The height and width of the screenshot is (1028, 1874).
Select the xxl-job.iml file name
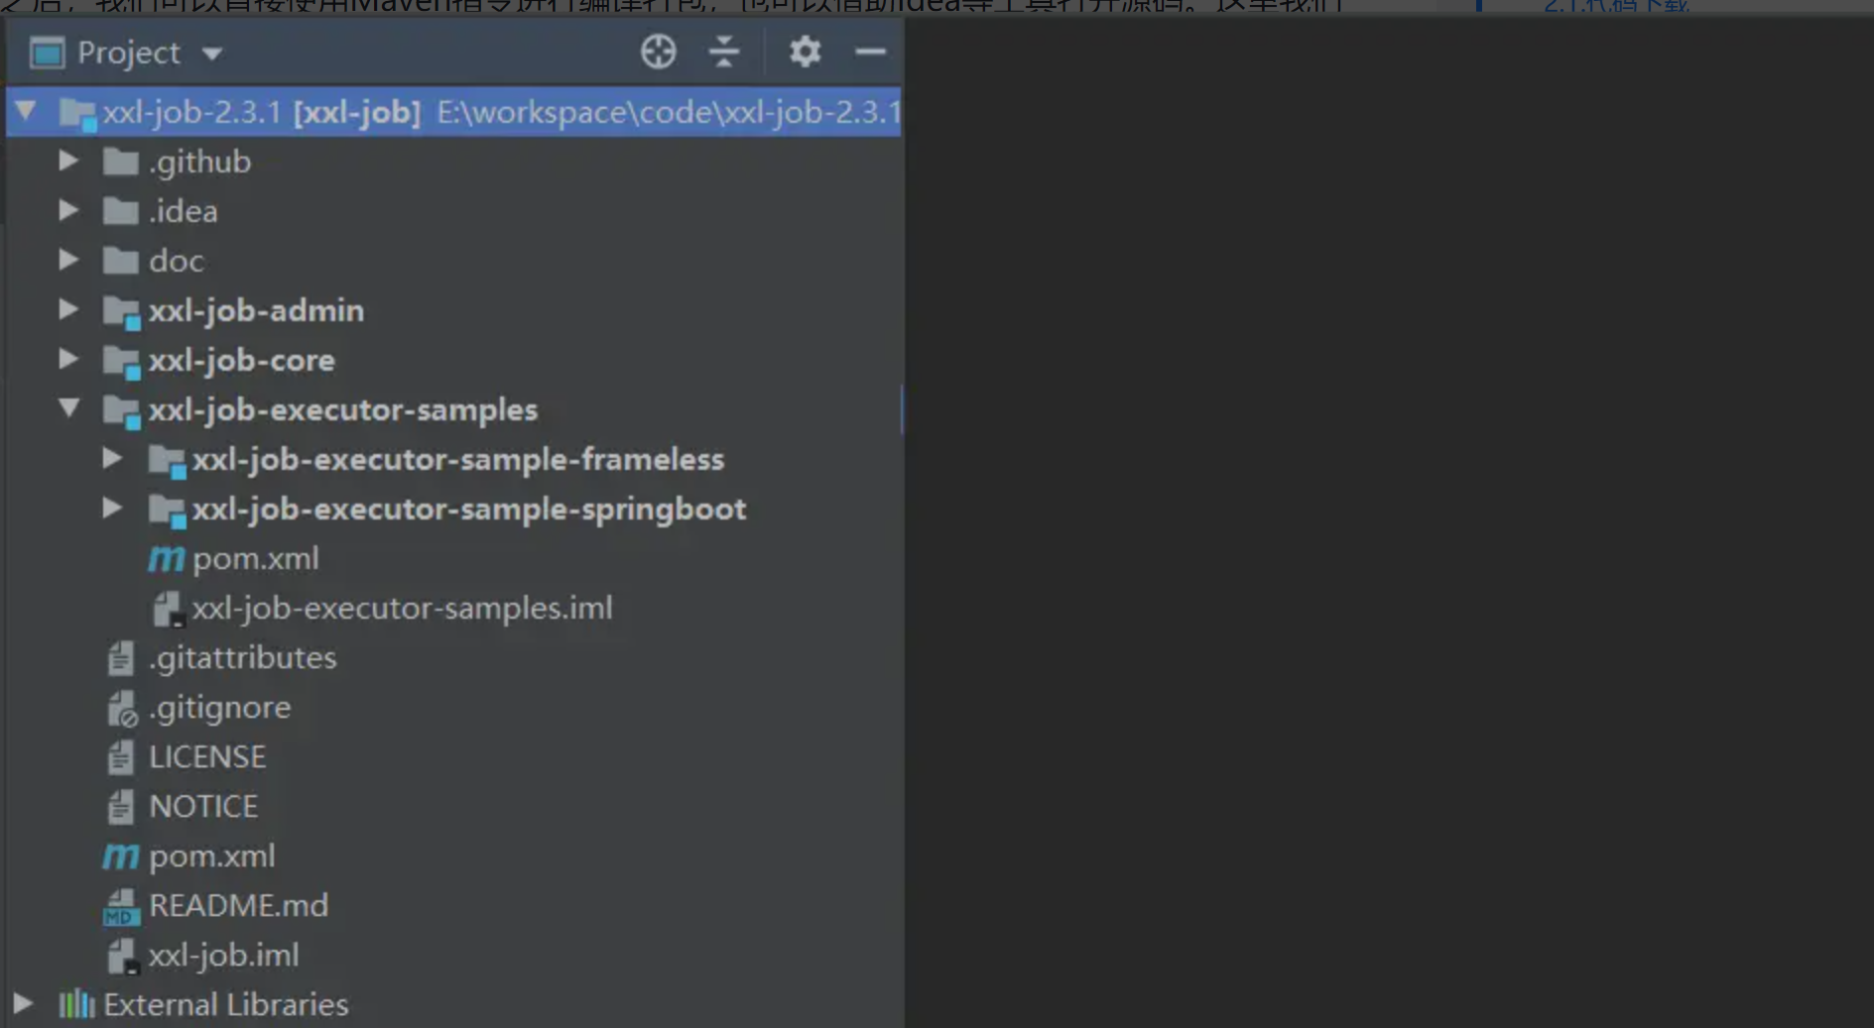(223, 955)
